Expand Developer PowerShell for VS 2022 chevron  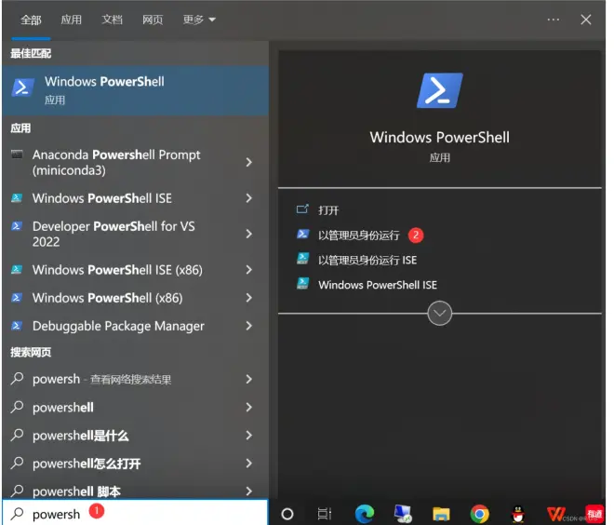click(x=248, y=234)
